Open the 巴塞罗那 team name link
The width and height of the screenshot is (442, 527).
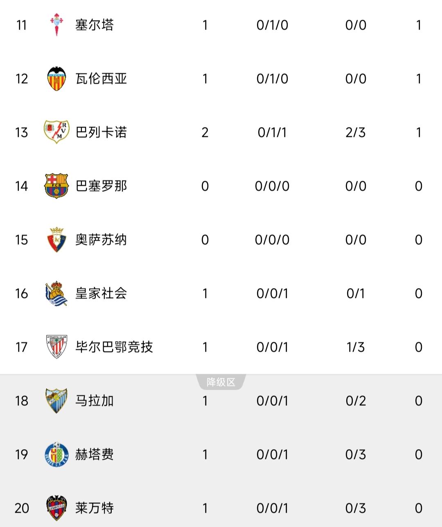pos(101,186)
